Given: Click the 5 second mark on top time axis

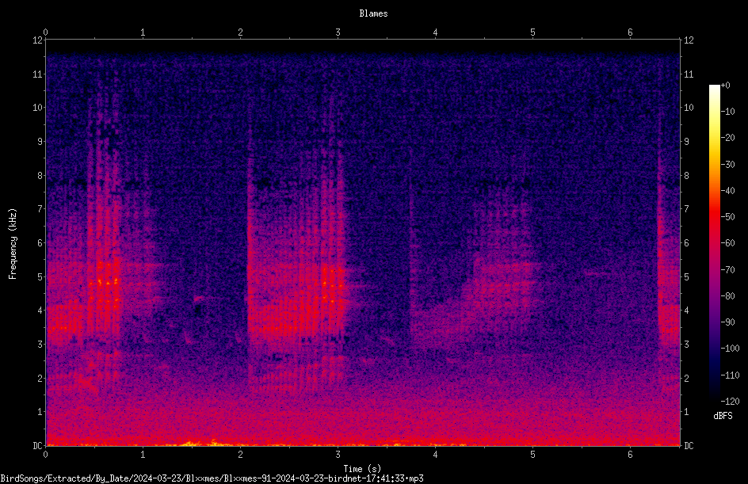Looking at the screenshot, I should click(532, 32).
